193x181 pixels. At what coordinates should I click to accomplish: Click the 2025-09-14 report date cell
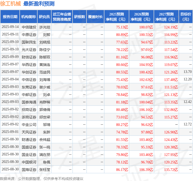click(x=10, y=27)
